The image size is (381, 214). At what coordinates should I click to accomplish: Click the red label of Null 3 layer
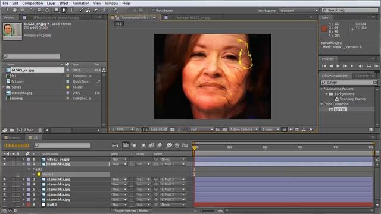click(x=28, y=204)
